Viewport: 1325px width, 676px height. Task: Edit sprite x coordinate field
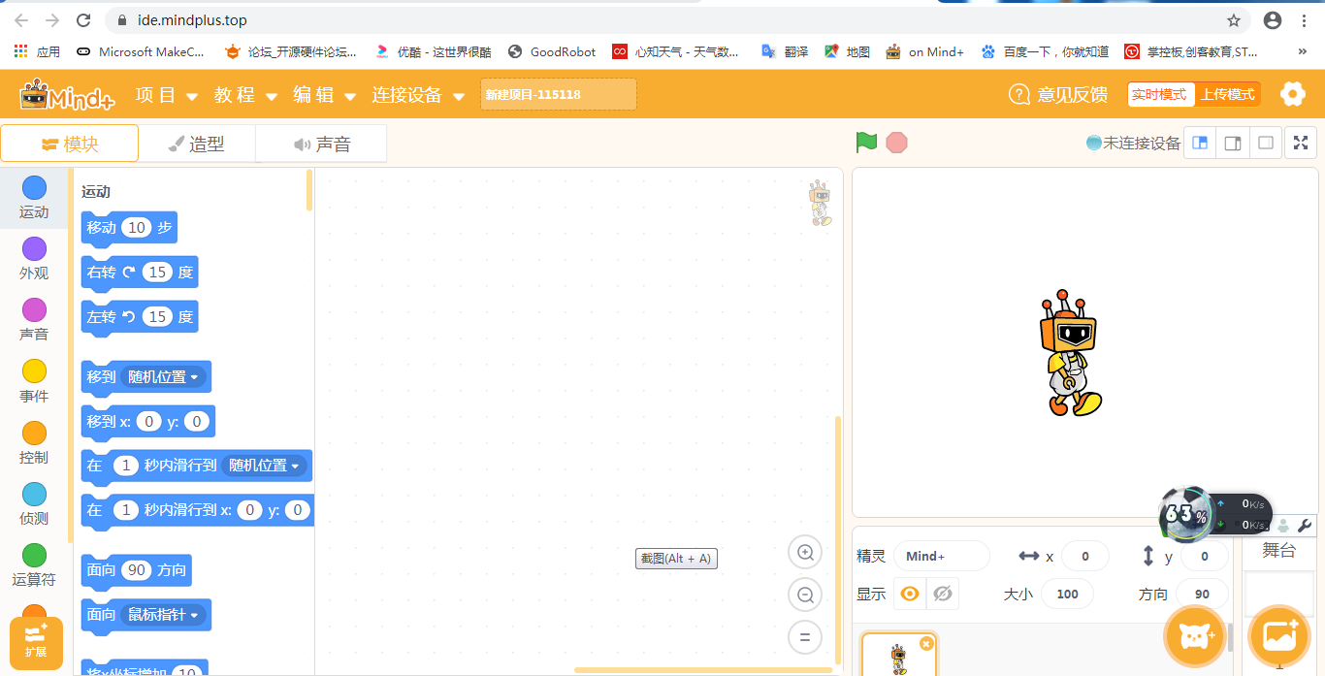coord(1085,556)
